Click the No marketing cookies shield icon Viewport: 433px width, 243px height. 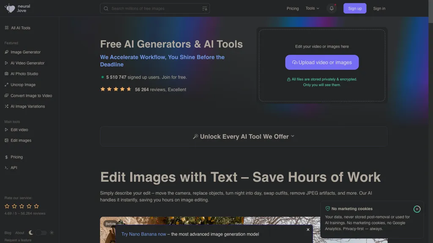pos(328,209)
